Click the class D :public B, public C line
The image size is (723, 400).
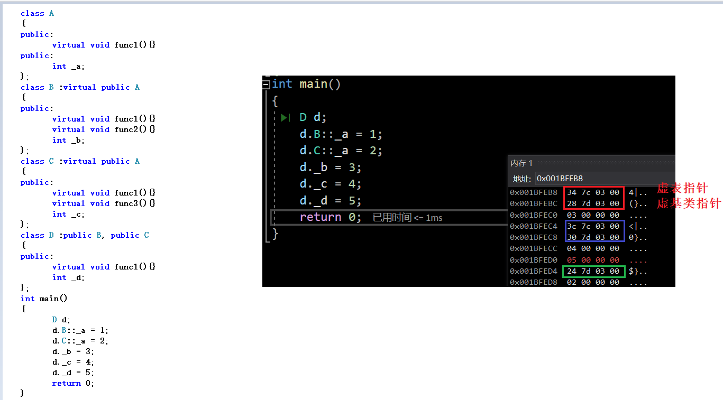pos(85,235)
